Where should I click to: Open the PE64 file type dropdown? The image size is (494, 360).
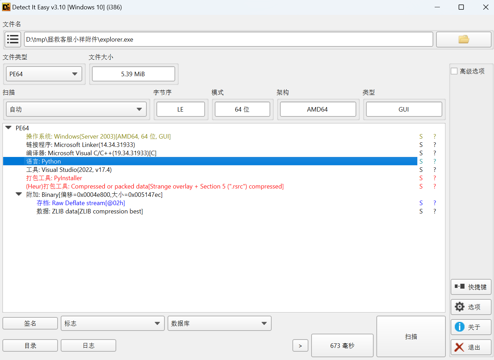(44, 74)
